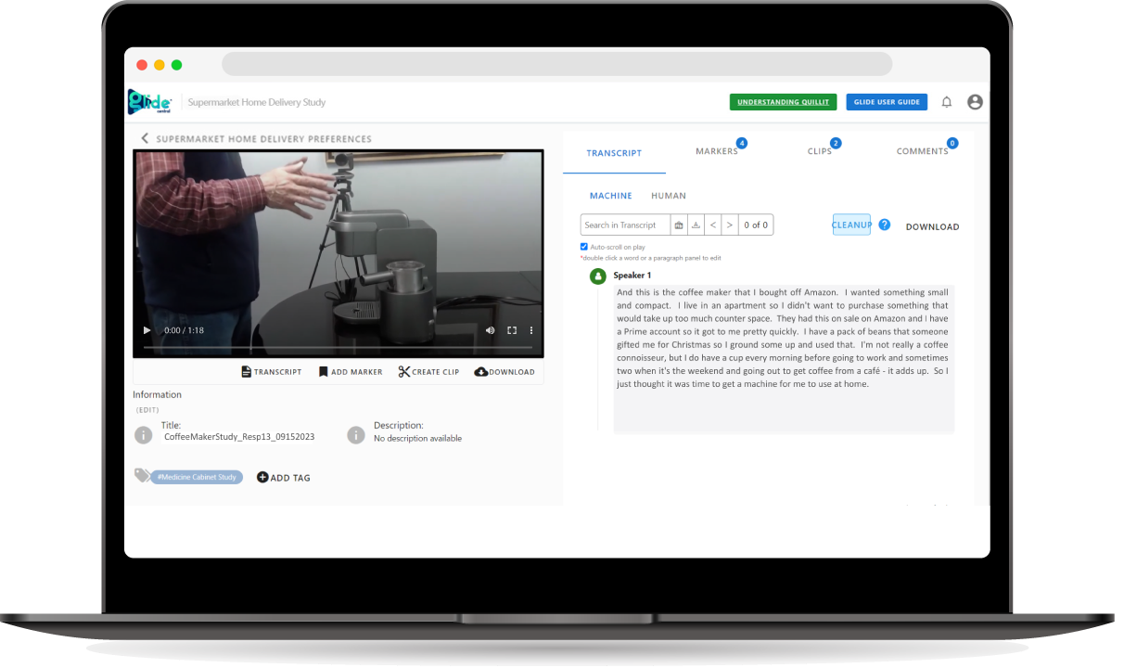Screen dimensions: 1124x668
Task: Click the Glide Central logo
Action: (x=149, y=101)
